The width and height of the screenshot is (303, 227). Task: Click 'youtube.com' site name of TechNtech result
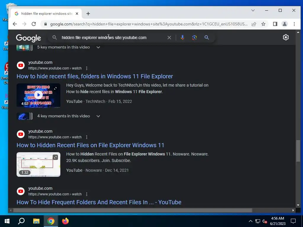(x=40, y=62)
